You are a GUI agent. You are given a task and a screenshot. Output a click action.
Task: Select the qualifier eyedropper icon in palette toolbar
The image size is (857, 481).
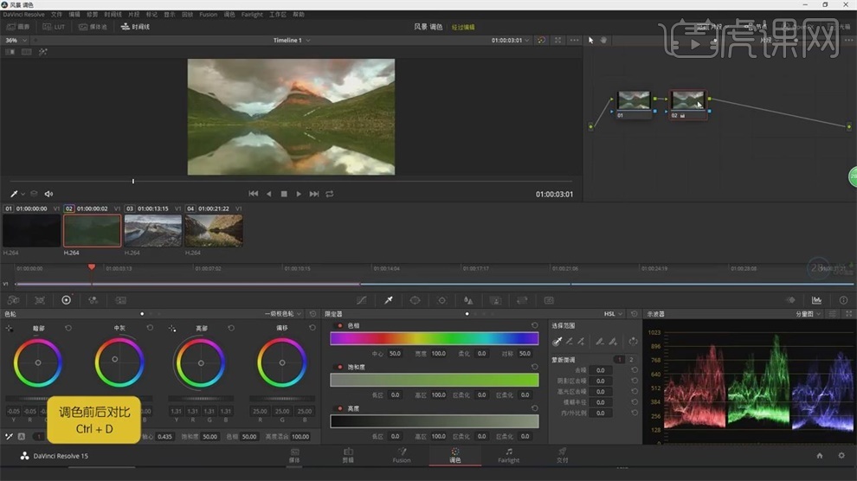coord(389,300)
